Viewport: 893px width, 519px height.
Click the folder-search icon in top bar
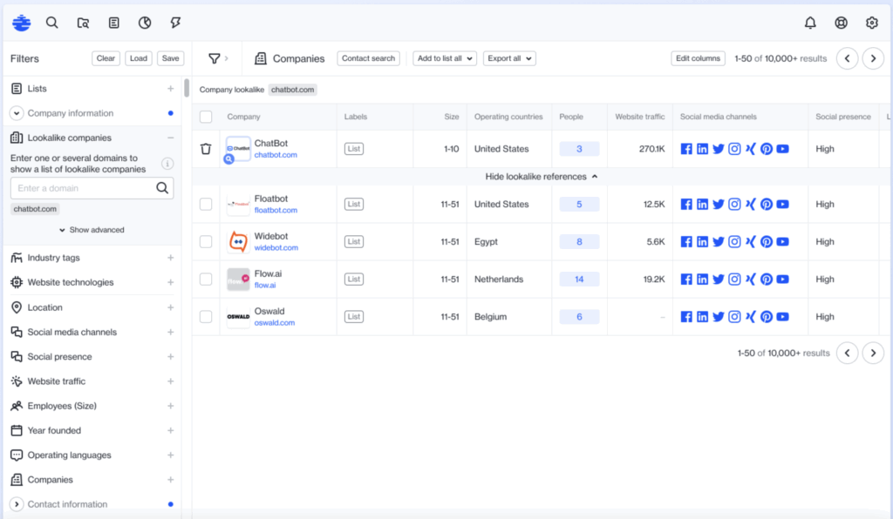[83, 23]
